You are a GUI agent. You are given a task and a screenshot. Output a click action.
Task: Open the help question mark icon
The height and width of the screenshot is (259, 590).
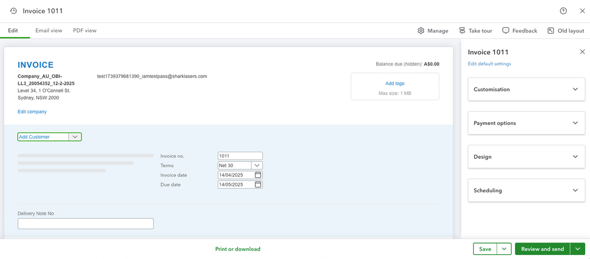[563, 11]
